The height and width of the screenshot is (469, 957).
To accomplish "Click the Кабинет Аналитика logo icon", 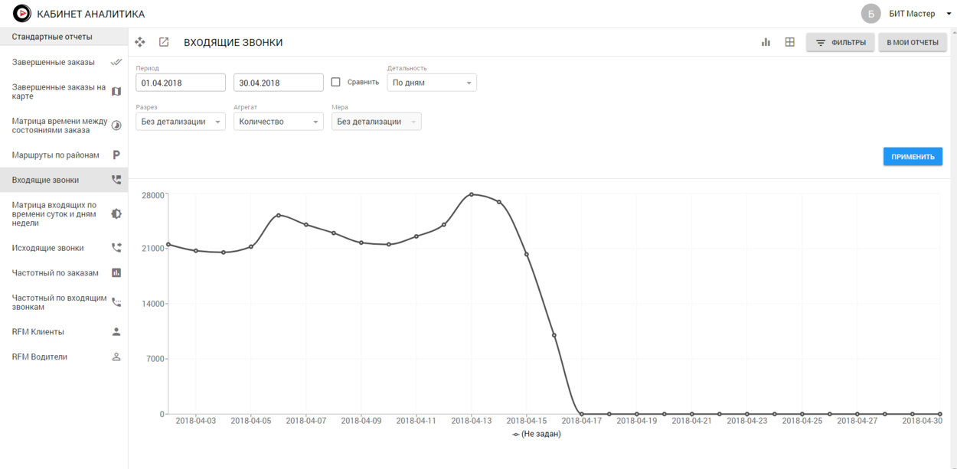I will point(22,14).
